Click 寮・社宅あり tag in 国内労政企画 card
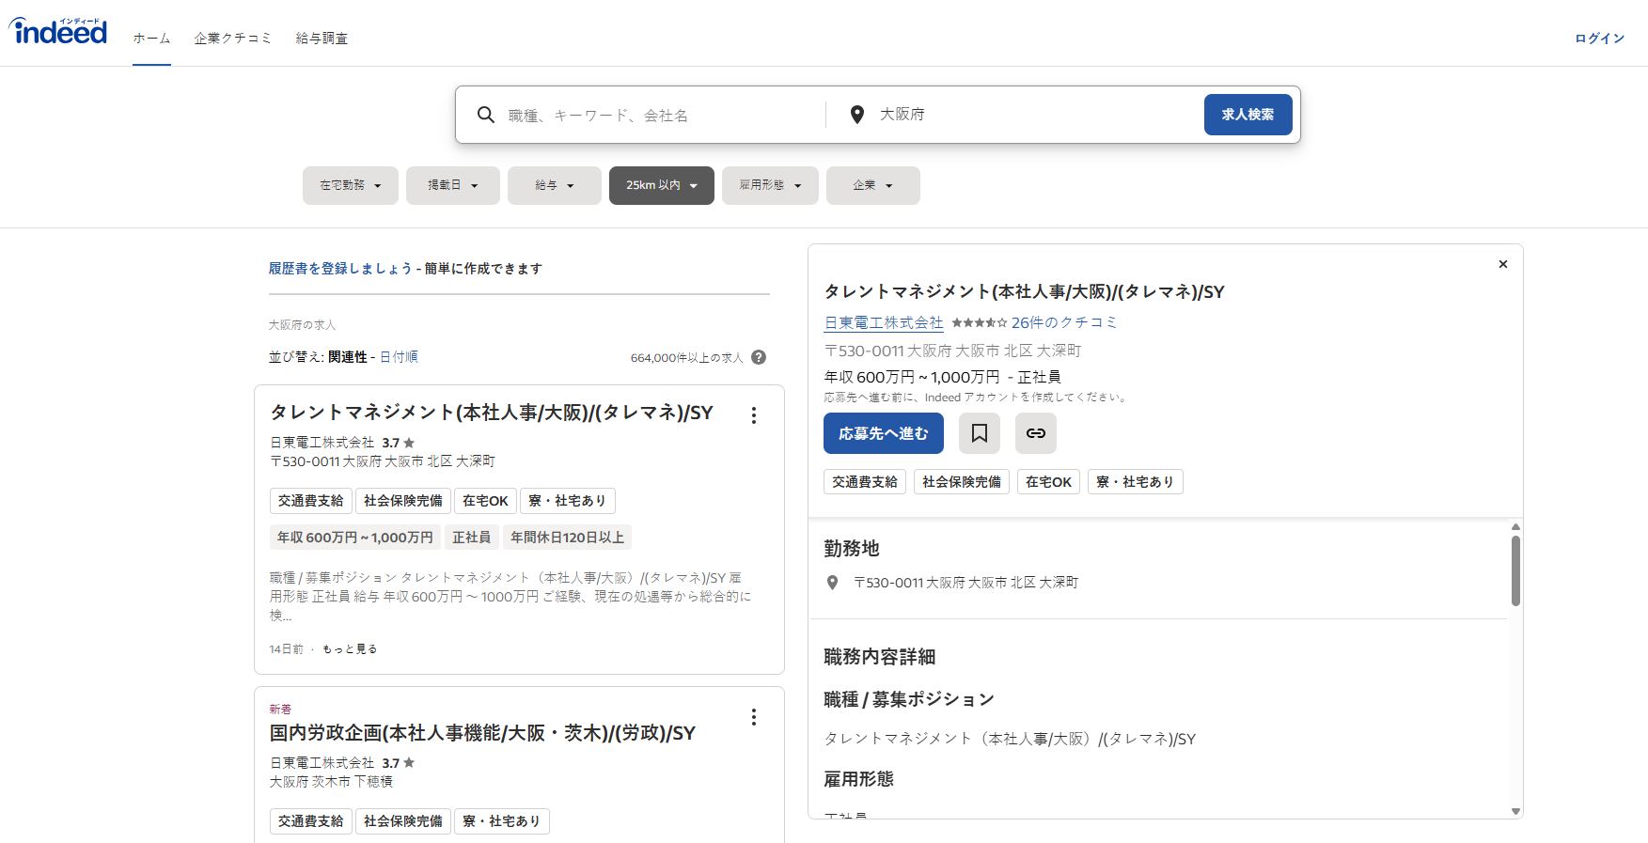Viewport: 1648px width, 843px height. click(502, 821)
